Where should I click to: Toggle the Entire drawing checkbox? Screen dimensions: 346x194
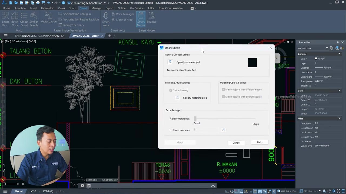(171, 90)
